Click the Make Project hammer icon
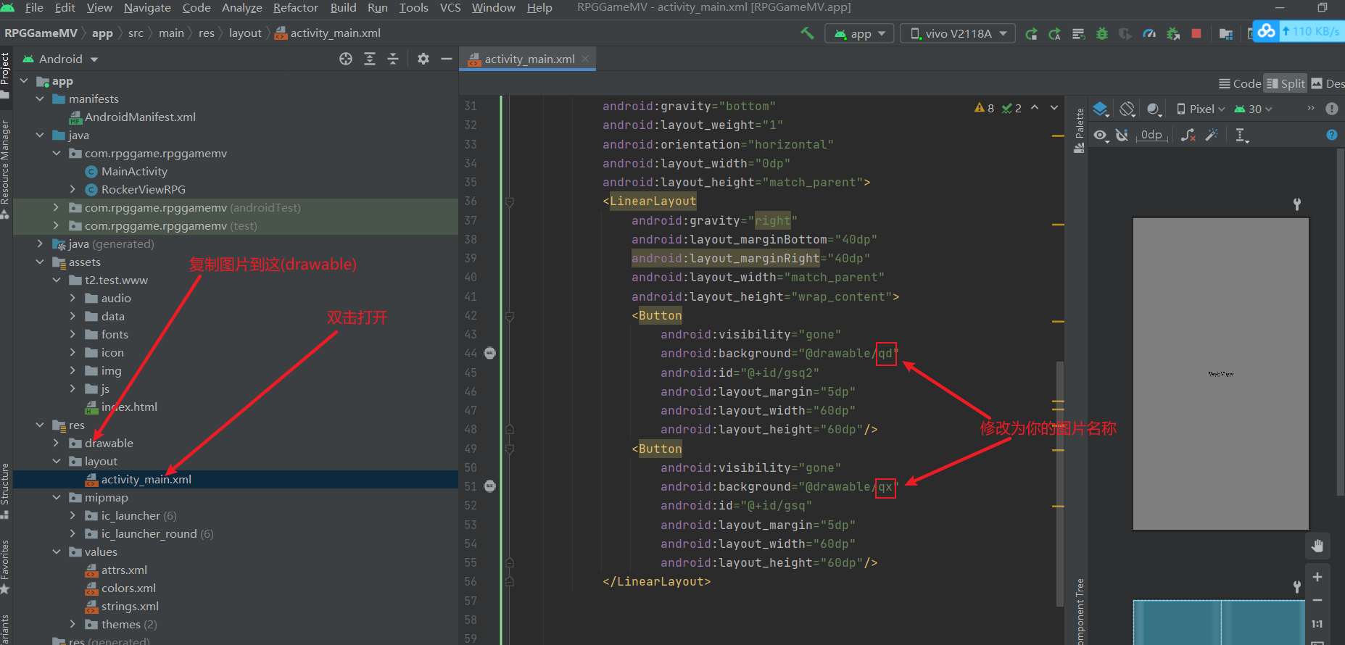The height and width of the screenshot is (645, 1345). click(x=807, y=33)
